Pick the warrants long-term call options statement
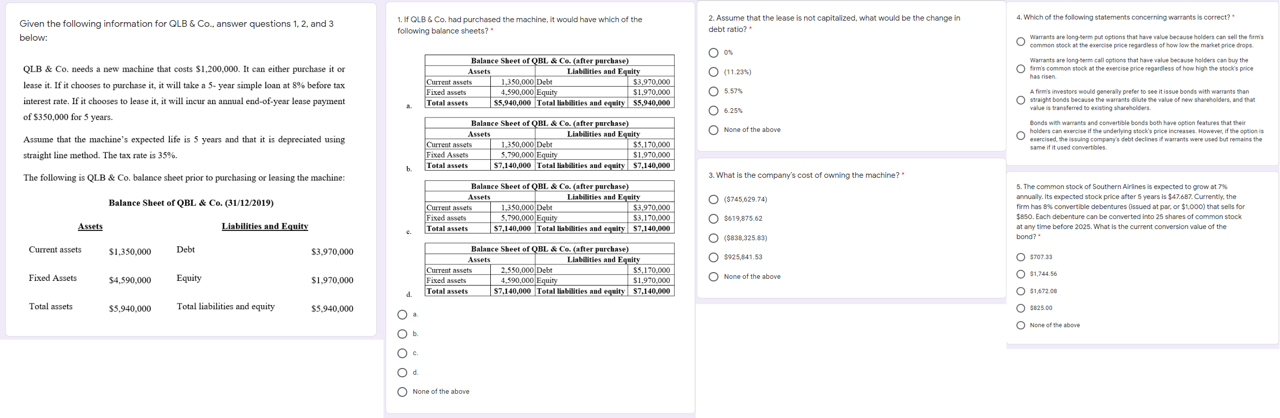1280x418 pixels. (x=1021, y=68)
